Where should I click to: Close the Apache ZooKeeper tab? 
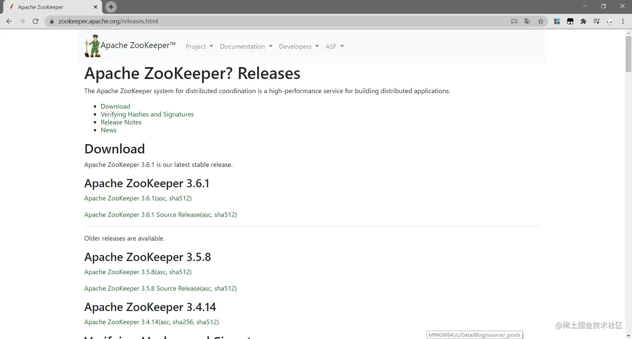tap(96, 7)
